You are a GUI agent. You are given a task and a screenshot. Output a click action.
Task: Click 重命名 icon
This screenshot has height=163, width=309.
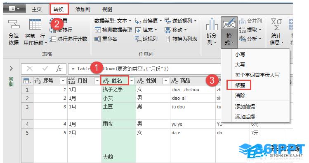click(x=97, y=39)
